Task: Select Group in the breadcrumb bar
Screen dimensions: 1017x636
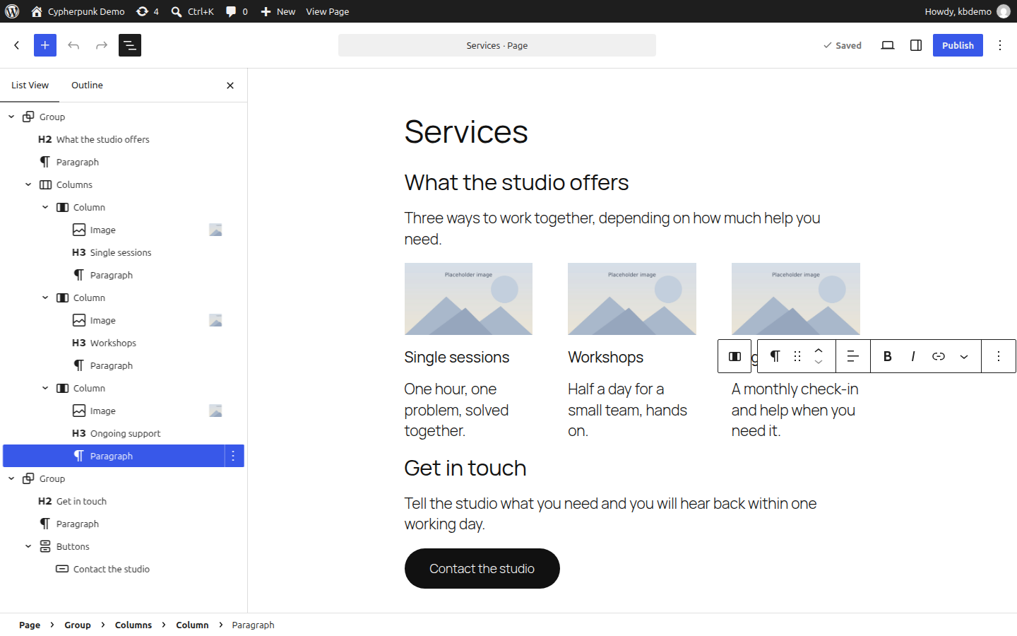Action: (x=78, y=625)
